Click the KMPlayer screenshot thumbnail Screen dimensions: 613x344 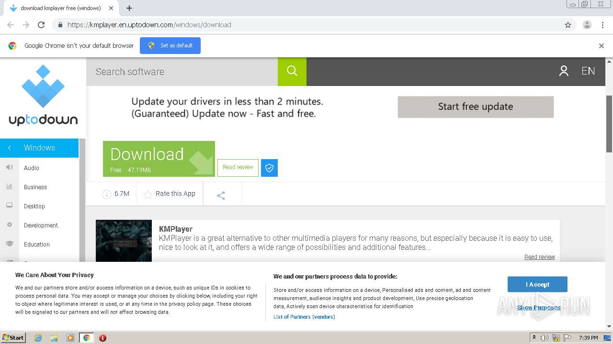pyautogui.click(x=124, y=241)
